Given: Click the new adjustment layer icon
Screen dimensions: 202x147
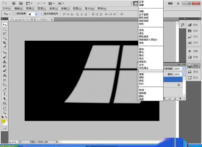Looking at the screenshot, I should coord(164,99).
